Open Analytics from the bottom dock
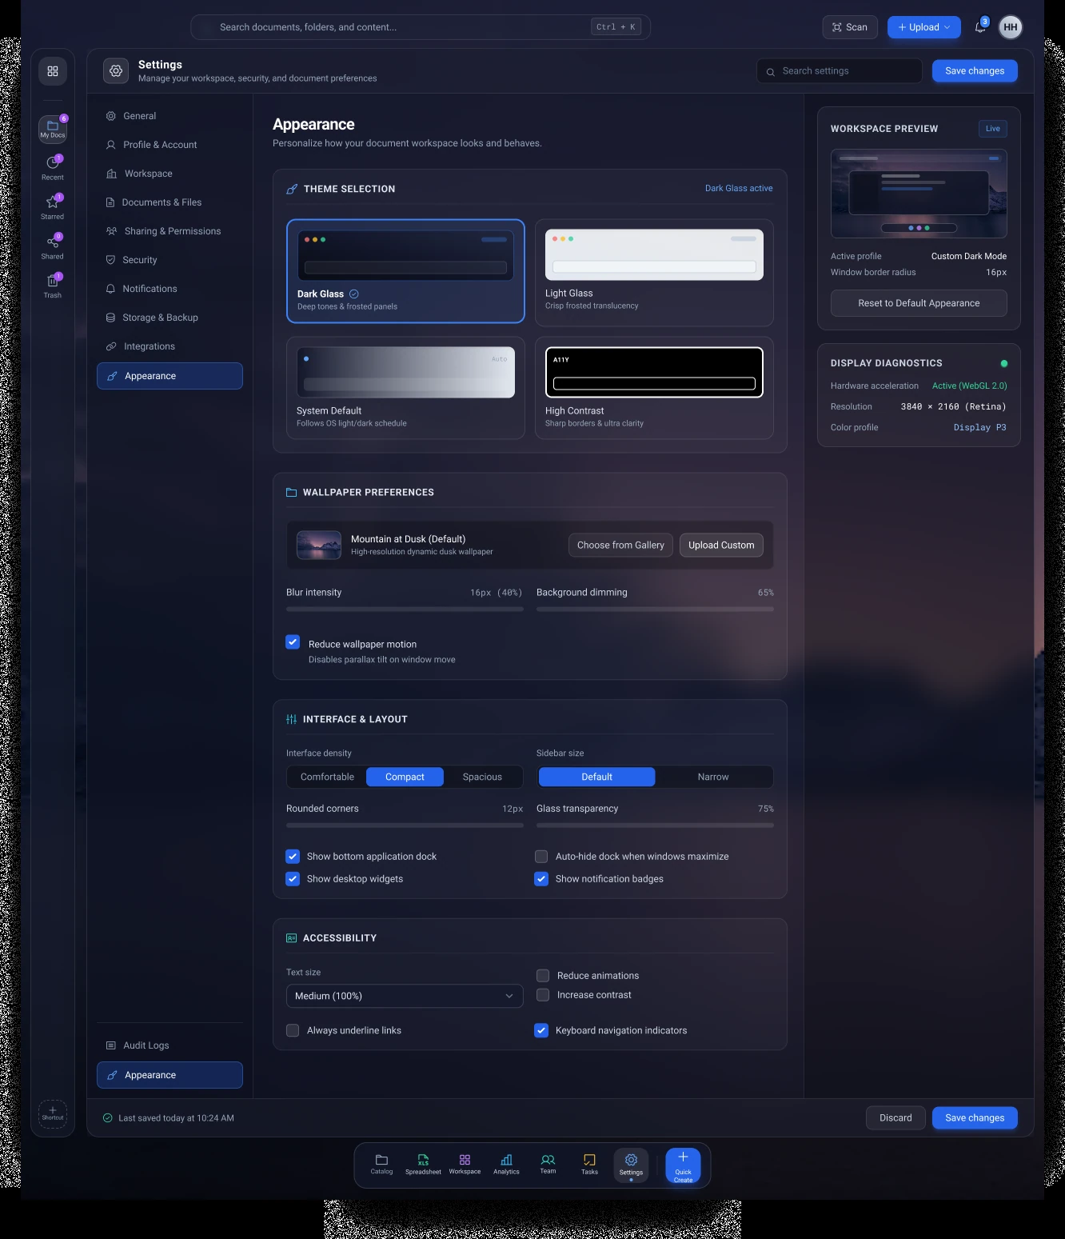1065x1239 pixels. (x=506, y=1165)
